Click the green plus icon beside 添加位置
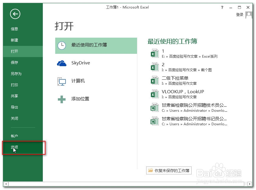Viewport: 256px width, 190px height. pyautogui.click(x=62, y=99)
